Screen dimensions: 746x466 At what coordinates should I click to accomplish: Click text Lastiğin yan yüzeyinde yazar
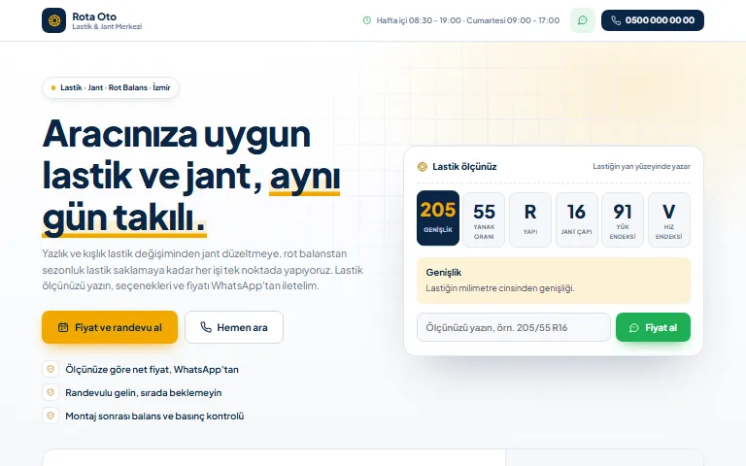click(x=641, y=166)
